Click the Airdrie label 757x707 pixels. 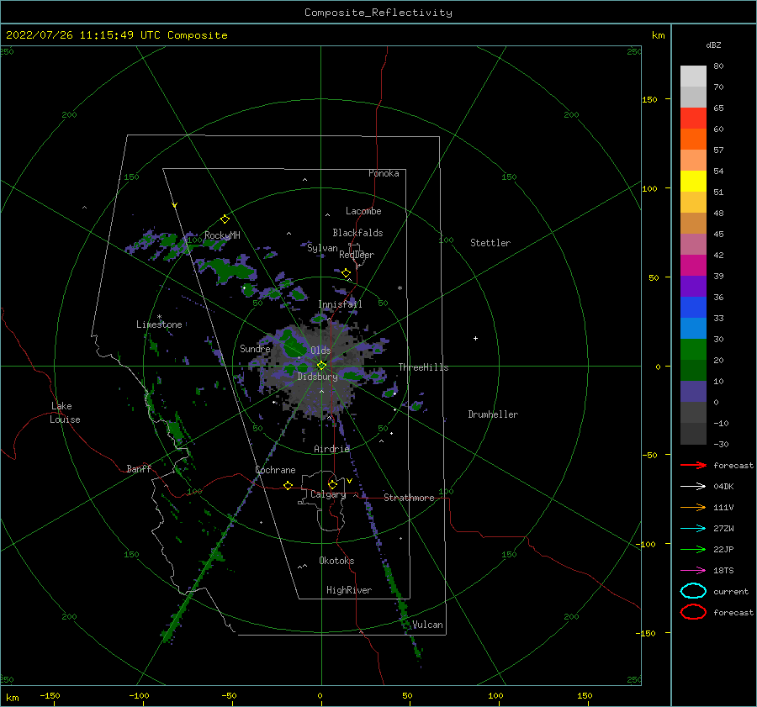(x=331, y=449)
